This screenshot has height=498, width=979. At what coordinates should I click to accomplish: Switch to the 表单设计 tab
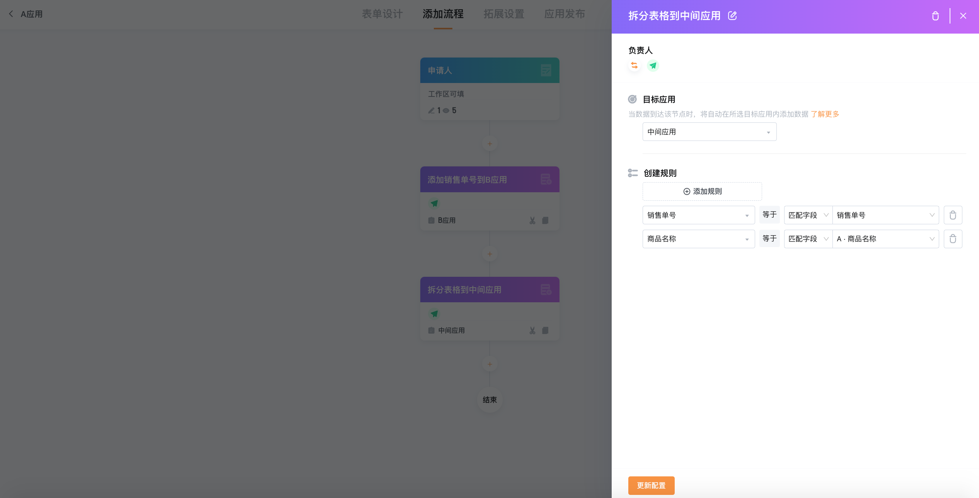382,14
